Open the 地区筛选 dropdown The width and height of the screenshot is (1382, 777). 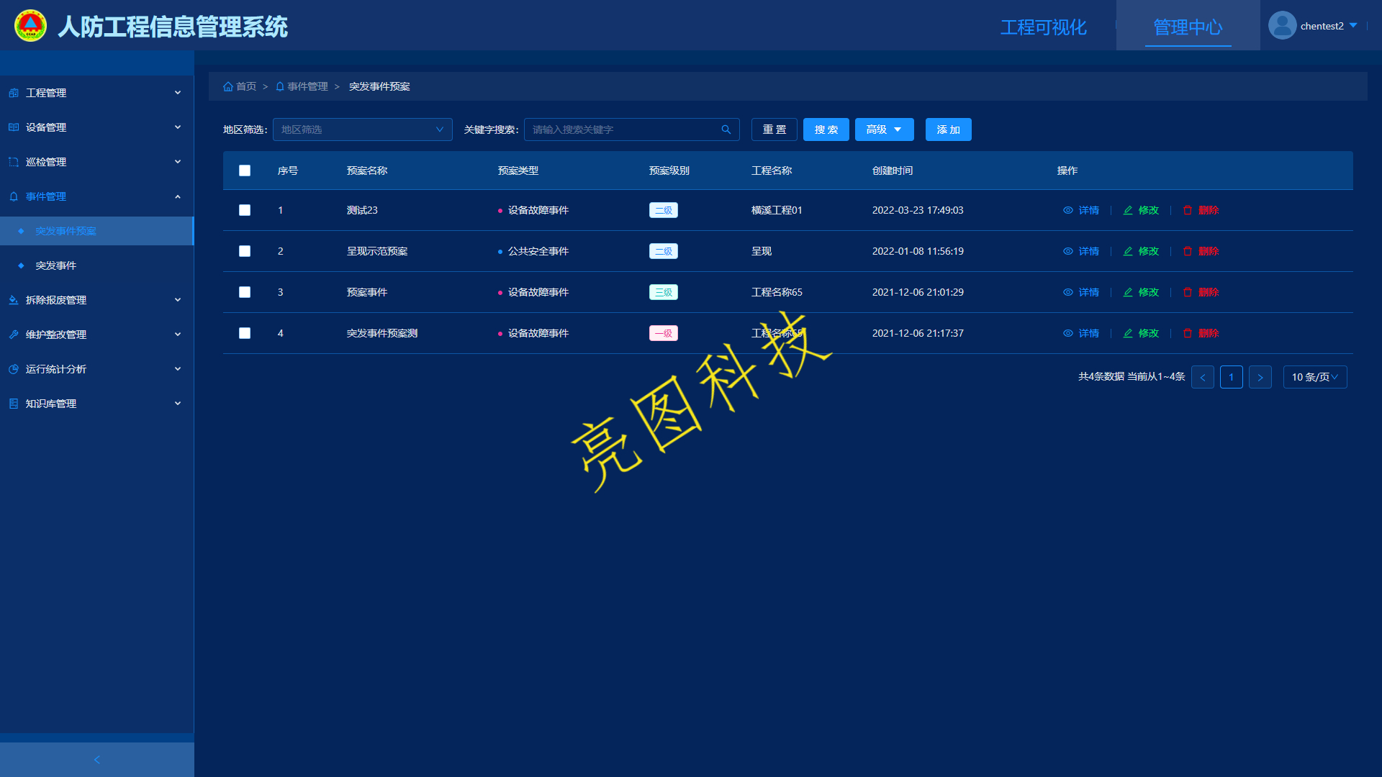[362, 129]
